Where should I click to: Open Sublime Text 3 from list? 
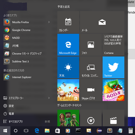coord(27,62)
